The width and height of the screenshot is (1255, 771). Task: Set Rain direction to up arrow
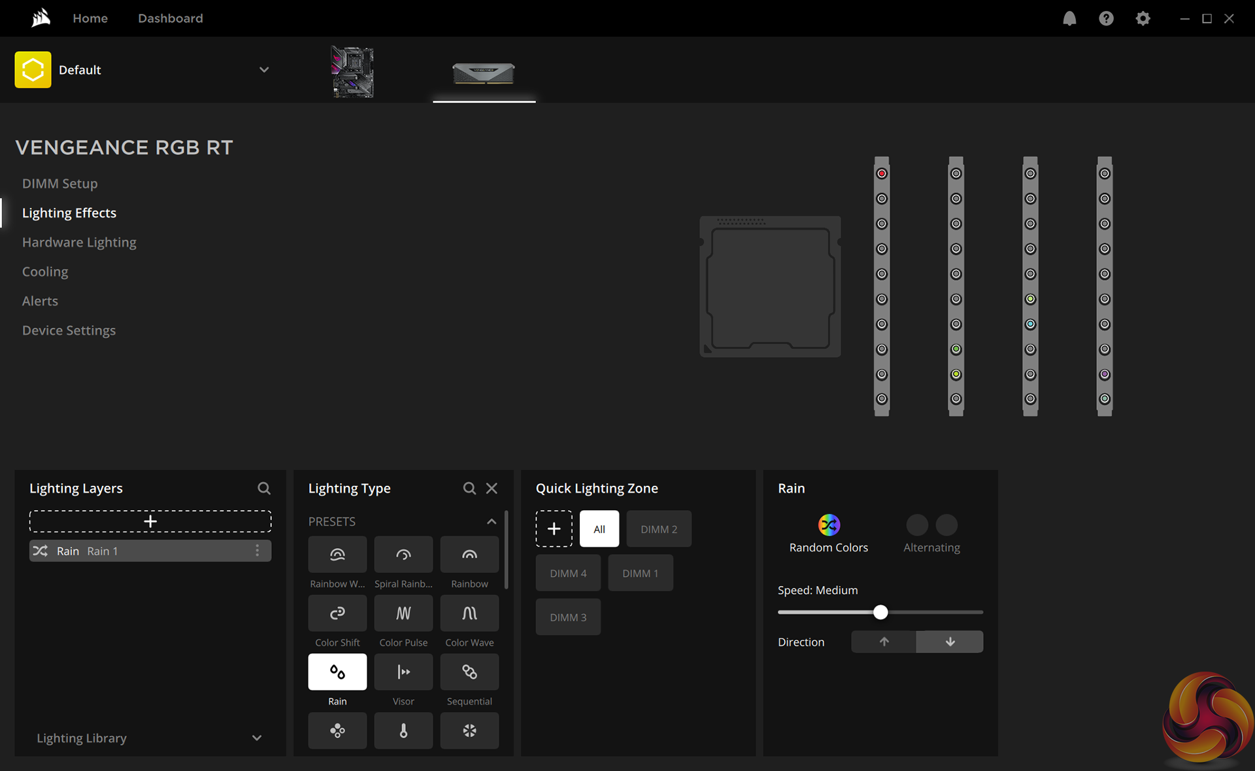click(884, 642)
